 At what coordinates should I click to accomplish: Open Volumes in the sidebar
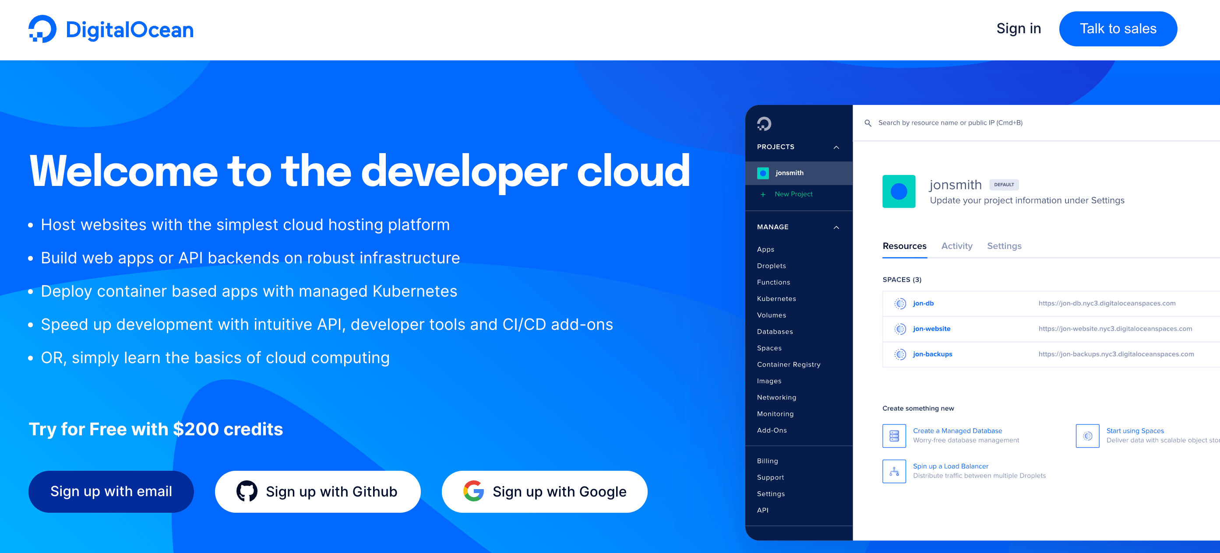tap(771, 315)
